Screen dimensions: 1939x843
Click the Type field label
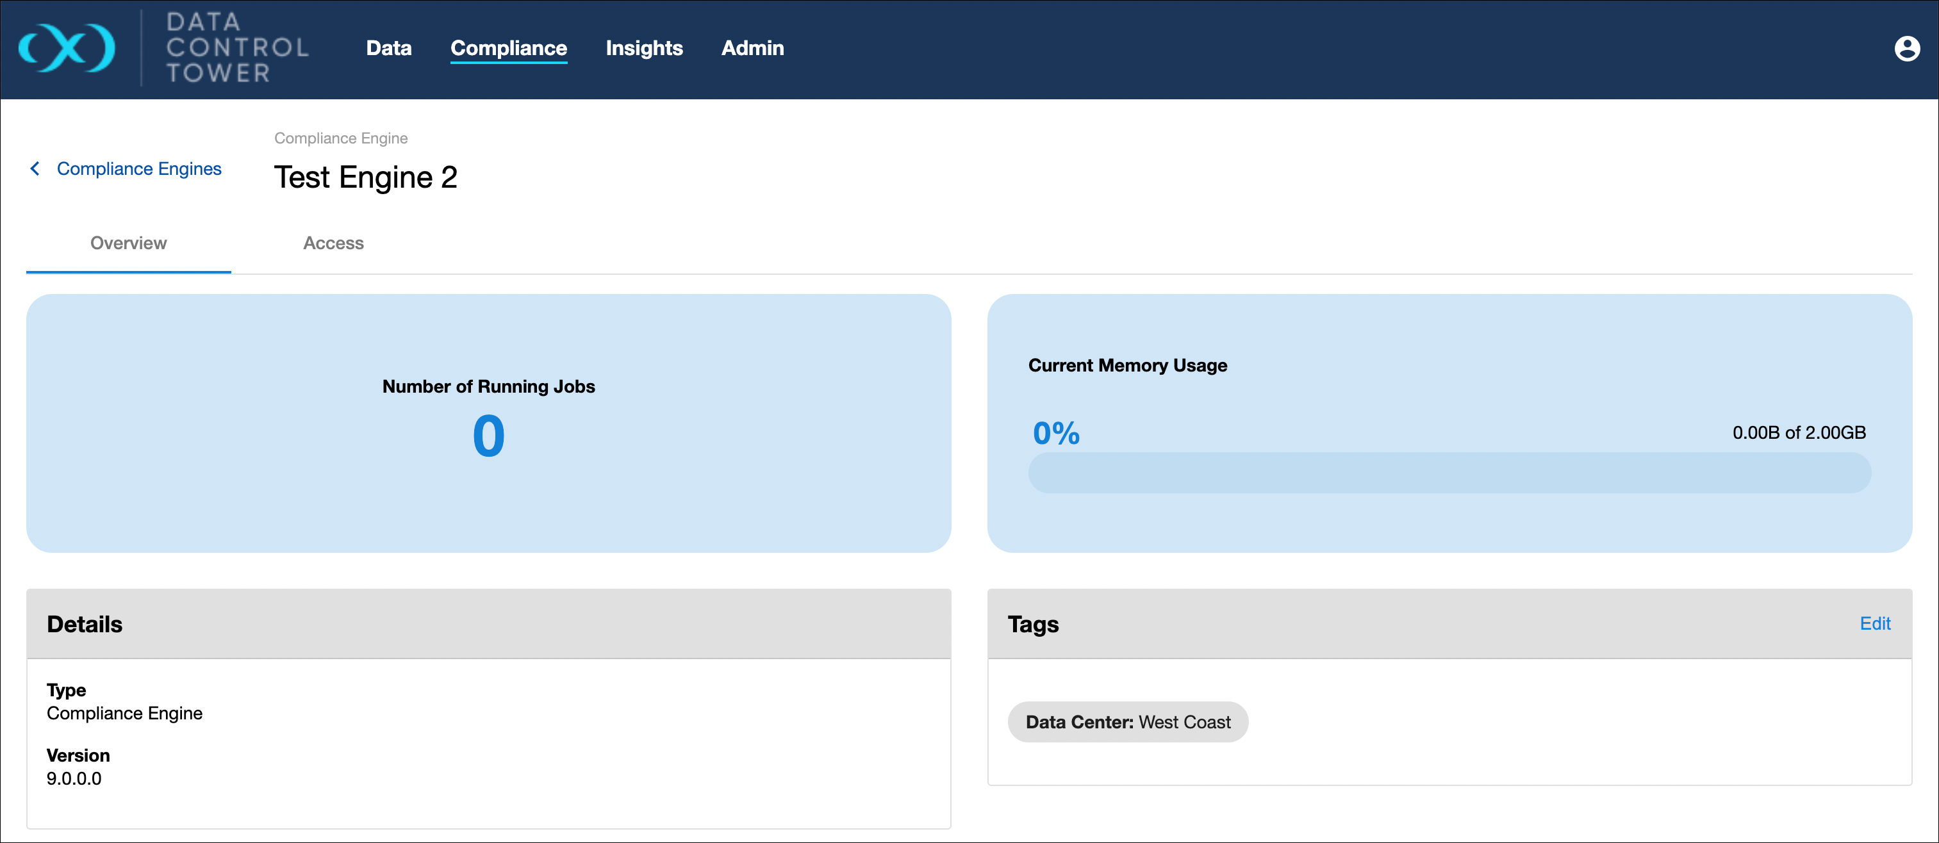[66, 690]
